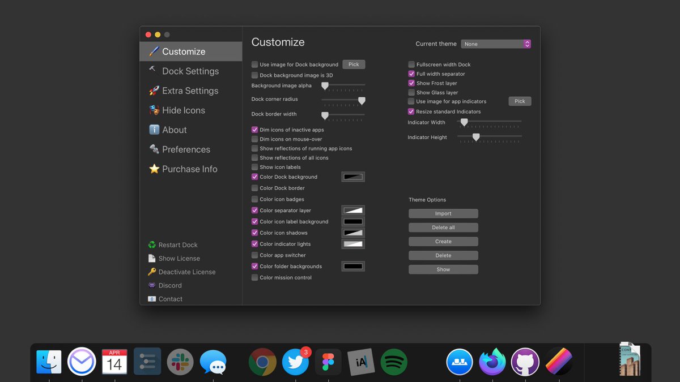This screenshot has height=382, width=680.
Task: Enable Show icon labels
Action: pyautogui.click(x=254, y=167)
